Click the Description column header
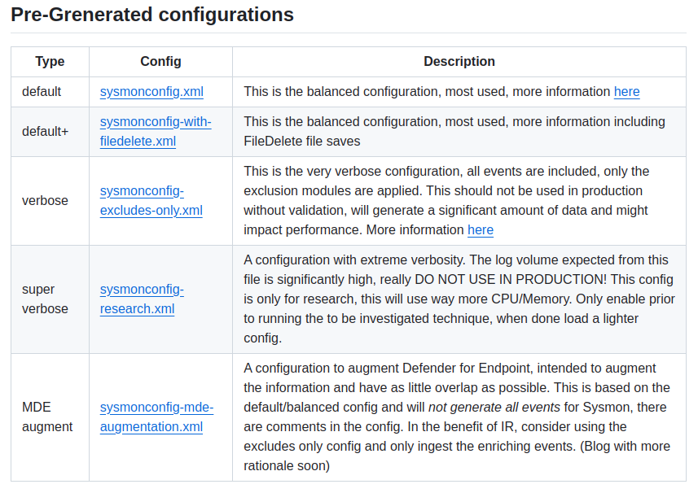Image resolution: width=698 pixels, height=493 pixels. 459,62
